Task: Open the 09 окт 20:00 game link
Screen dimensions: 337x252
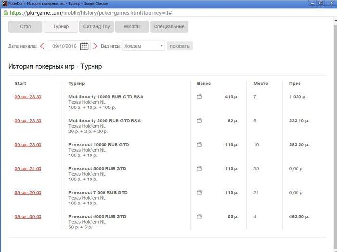Action: [x=28, y=193]
